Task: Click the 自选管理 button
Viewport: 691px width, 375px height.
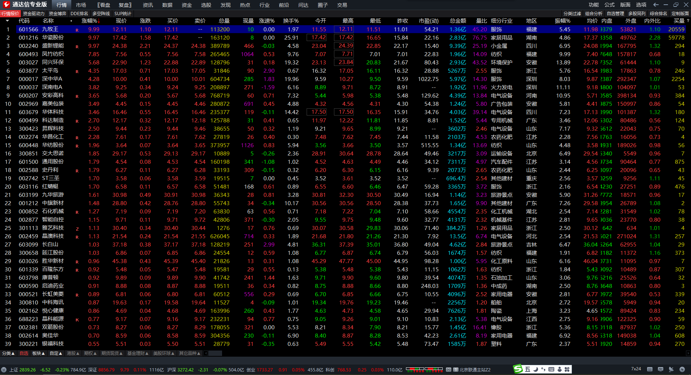Action: [615, 14]
